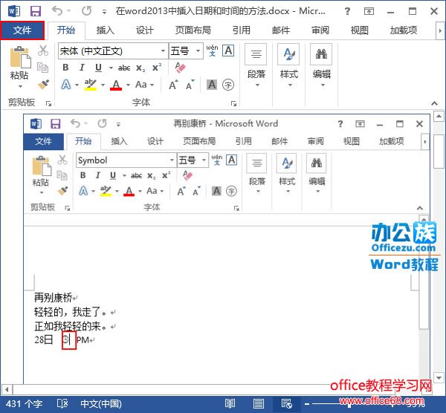Click Enclose Characters 字 icon in outer ribbon
Image resolution: width=446 pixels, height=413 pixels.
228,85
